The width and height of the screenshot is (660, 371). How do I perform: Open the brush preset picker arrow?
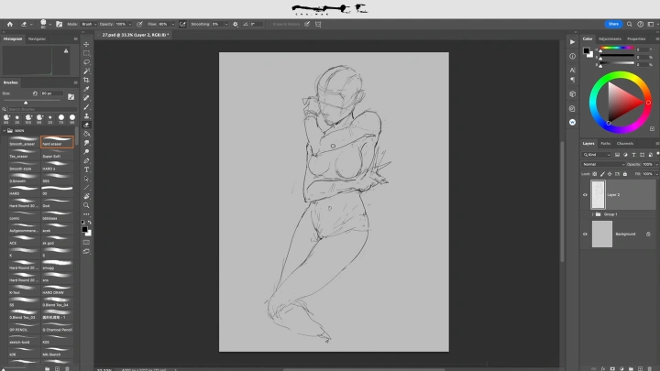point(50,25)
